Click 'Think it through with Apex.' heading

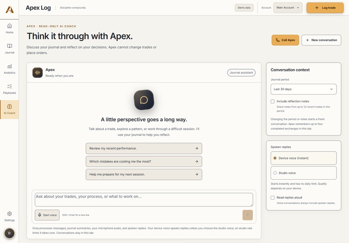80,36
